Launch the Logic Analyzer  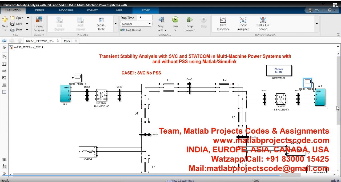pos(243,24)
